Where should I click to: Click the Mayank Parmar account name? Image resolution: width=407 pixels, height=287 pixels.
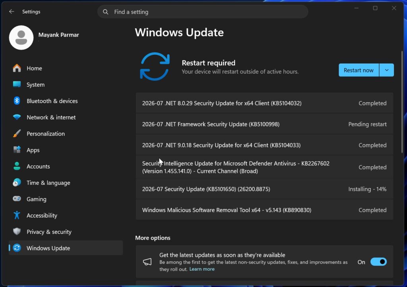click(x=59, y=35)
